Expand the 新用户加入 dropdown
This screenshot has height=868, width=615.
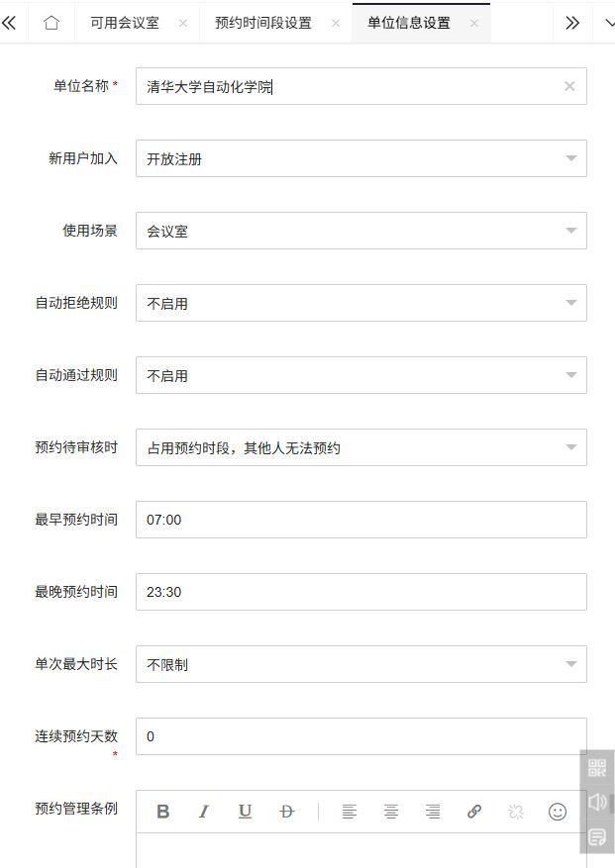pyautogui.click(x=571, y=158)
